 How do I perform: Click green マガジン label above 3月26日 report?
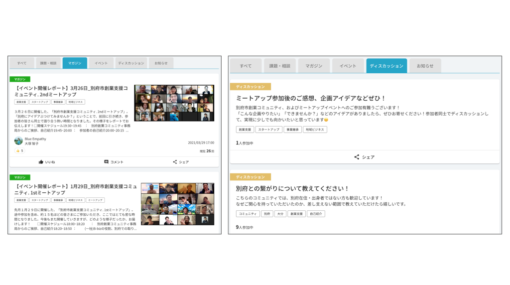click(x=20, y=79)
